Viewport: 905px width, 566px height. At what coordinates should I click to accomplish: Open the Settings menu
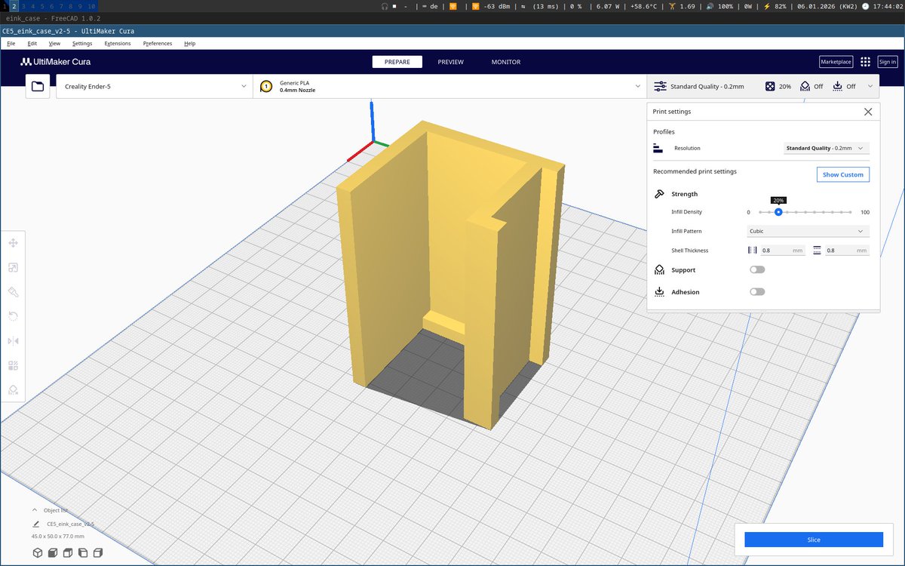82,44
